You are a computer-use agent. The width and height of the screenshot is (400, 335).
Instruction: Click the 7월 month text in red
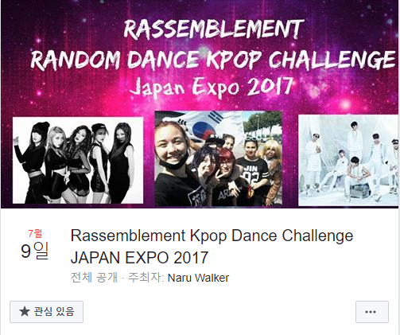[x=35, y=233]
